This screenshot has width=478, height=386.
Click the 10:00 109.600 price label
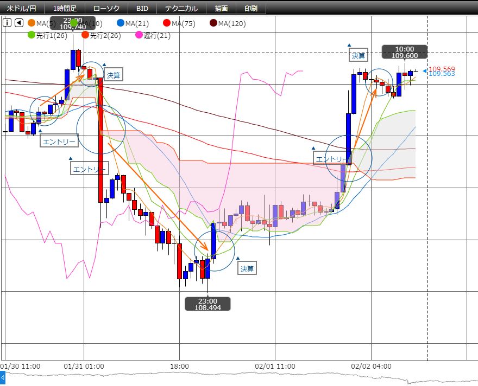click(x=405, y=52)
